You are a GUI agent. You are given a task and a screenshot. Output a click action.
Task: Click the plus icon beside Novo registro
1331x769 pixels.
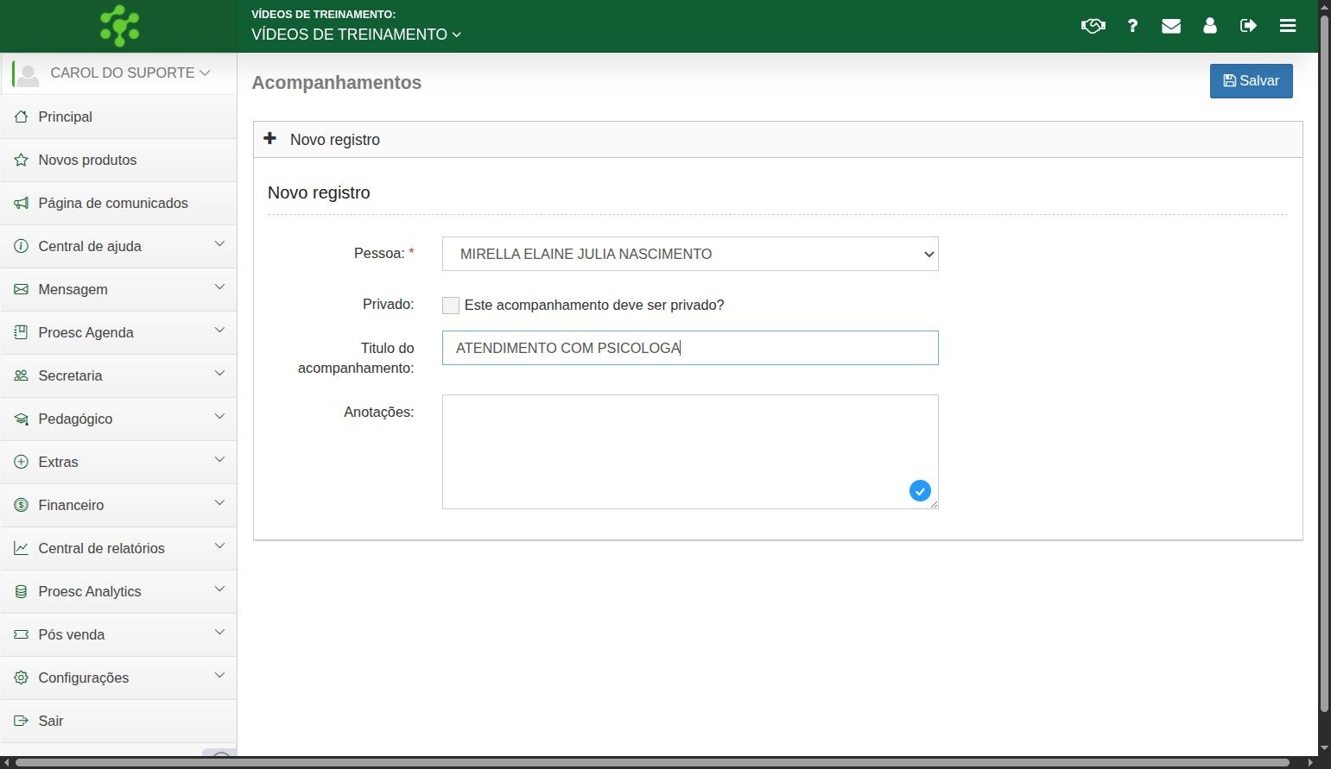(x=270, y=138)
